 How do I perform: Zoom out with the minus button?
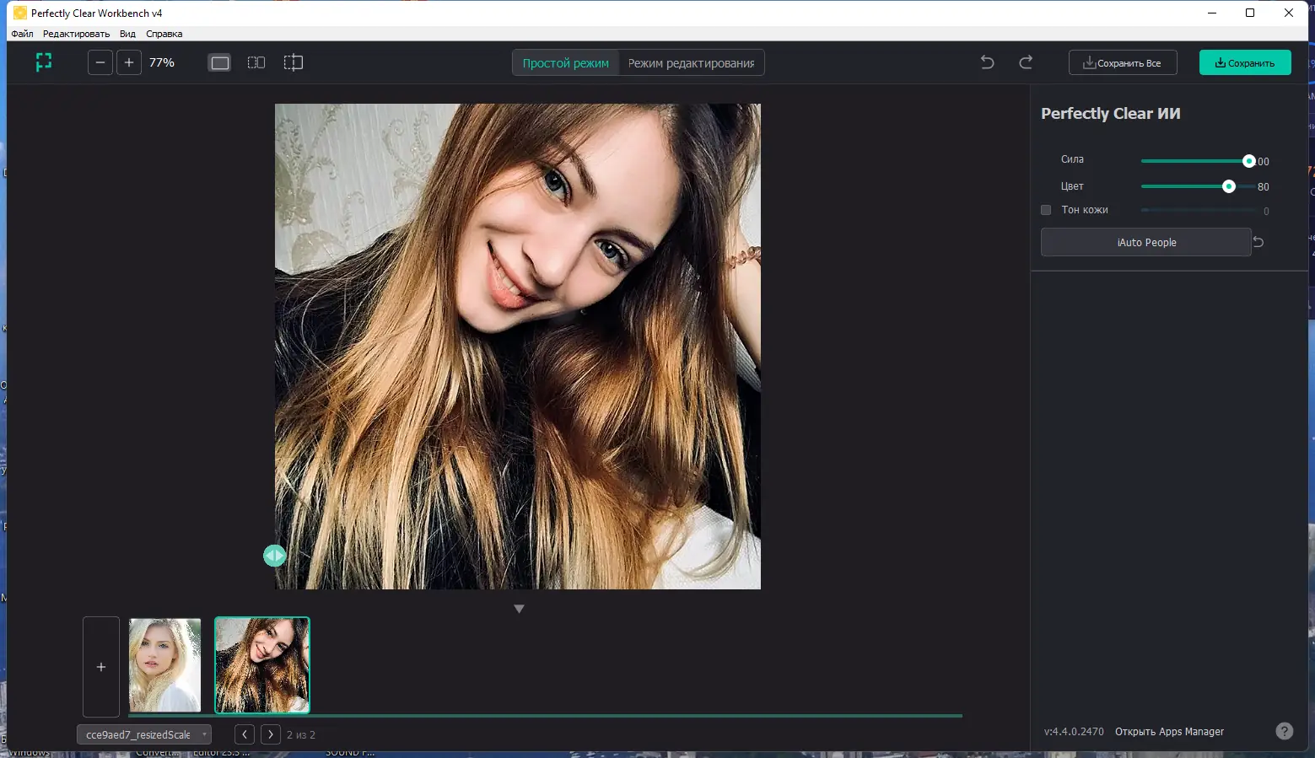[x=100, y=62]
